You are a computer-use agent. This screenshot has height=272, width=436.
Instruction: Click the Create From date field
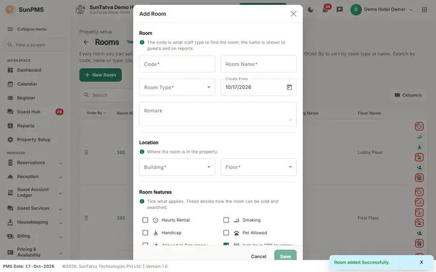259,87
